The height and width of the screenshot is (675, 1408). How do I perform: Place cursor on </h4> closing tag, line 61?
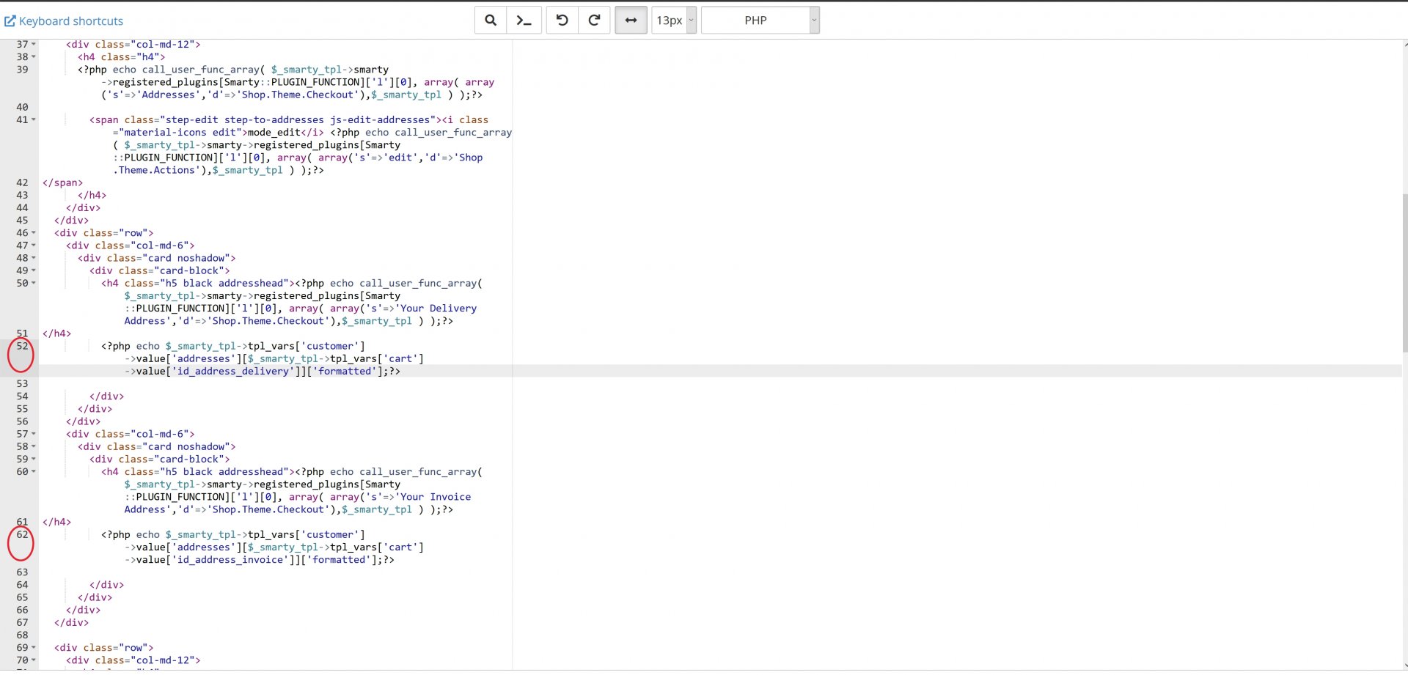(x=57, y=523)
